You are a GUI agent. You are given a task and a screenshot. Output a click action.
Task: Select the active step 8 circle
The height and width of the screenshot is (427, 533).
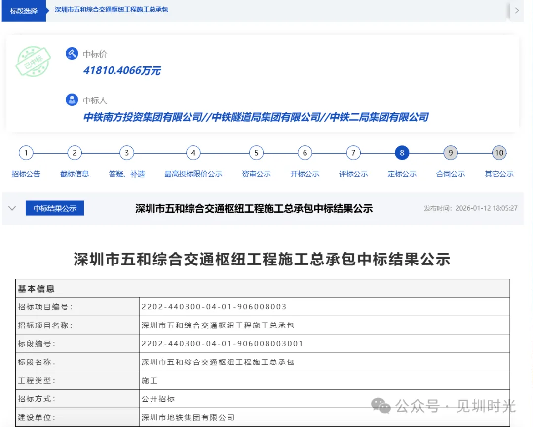pos(402,153)
